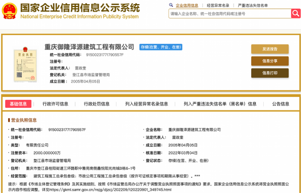This screenshot has height=193, width=301.
Task: Click the 类型 value 有限责任公司
Action: tap(37, 145)
